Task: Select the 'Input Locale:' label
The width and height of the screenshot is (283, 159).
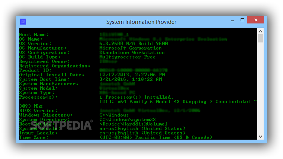Action: [x=38, y=133]
